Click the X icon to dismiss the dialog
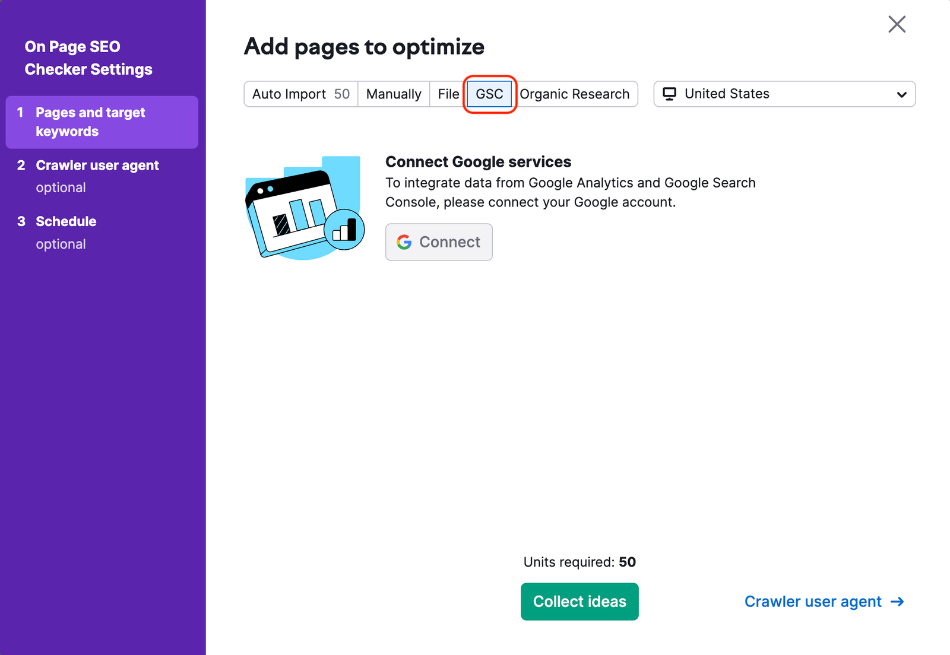Image resolution: width=950 pixels, height=655 pixels. (897, 24)
